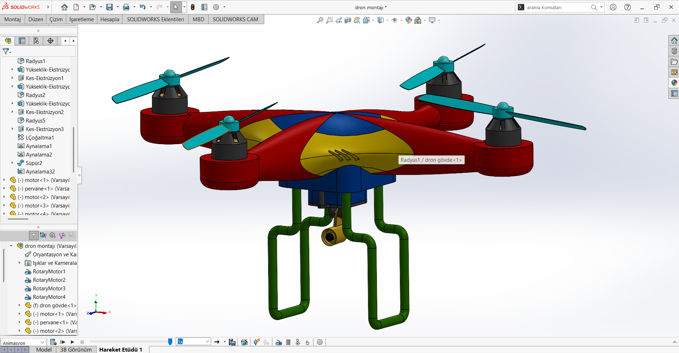Open the feature tree filter funnel
The height and width of the screenshot is (353, 679).
pos(7,52)
